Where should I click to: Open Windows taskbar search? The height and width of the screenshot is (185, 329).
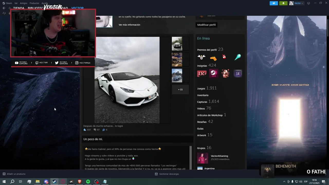(x=12, y=182)
